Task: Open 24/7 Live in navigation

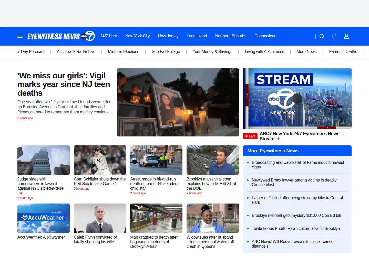Action: tap(108, 36)
